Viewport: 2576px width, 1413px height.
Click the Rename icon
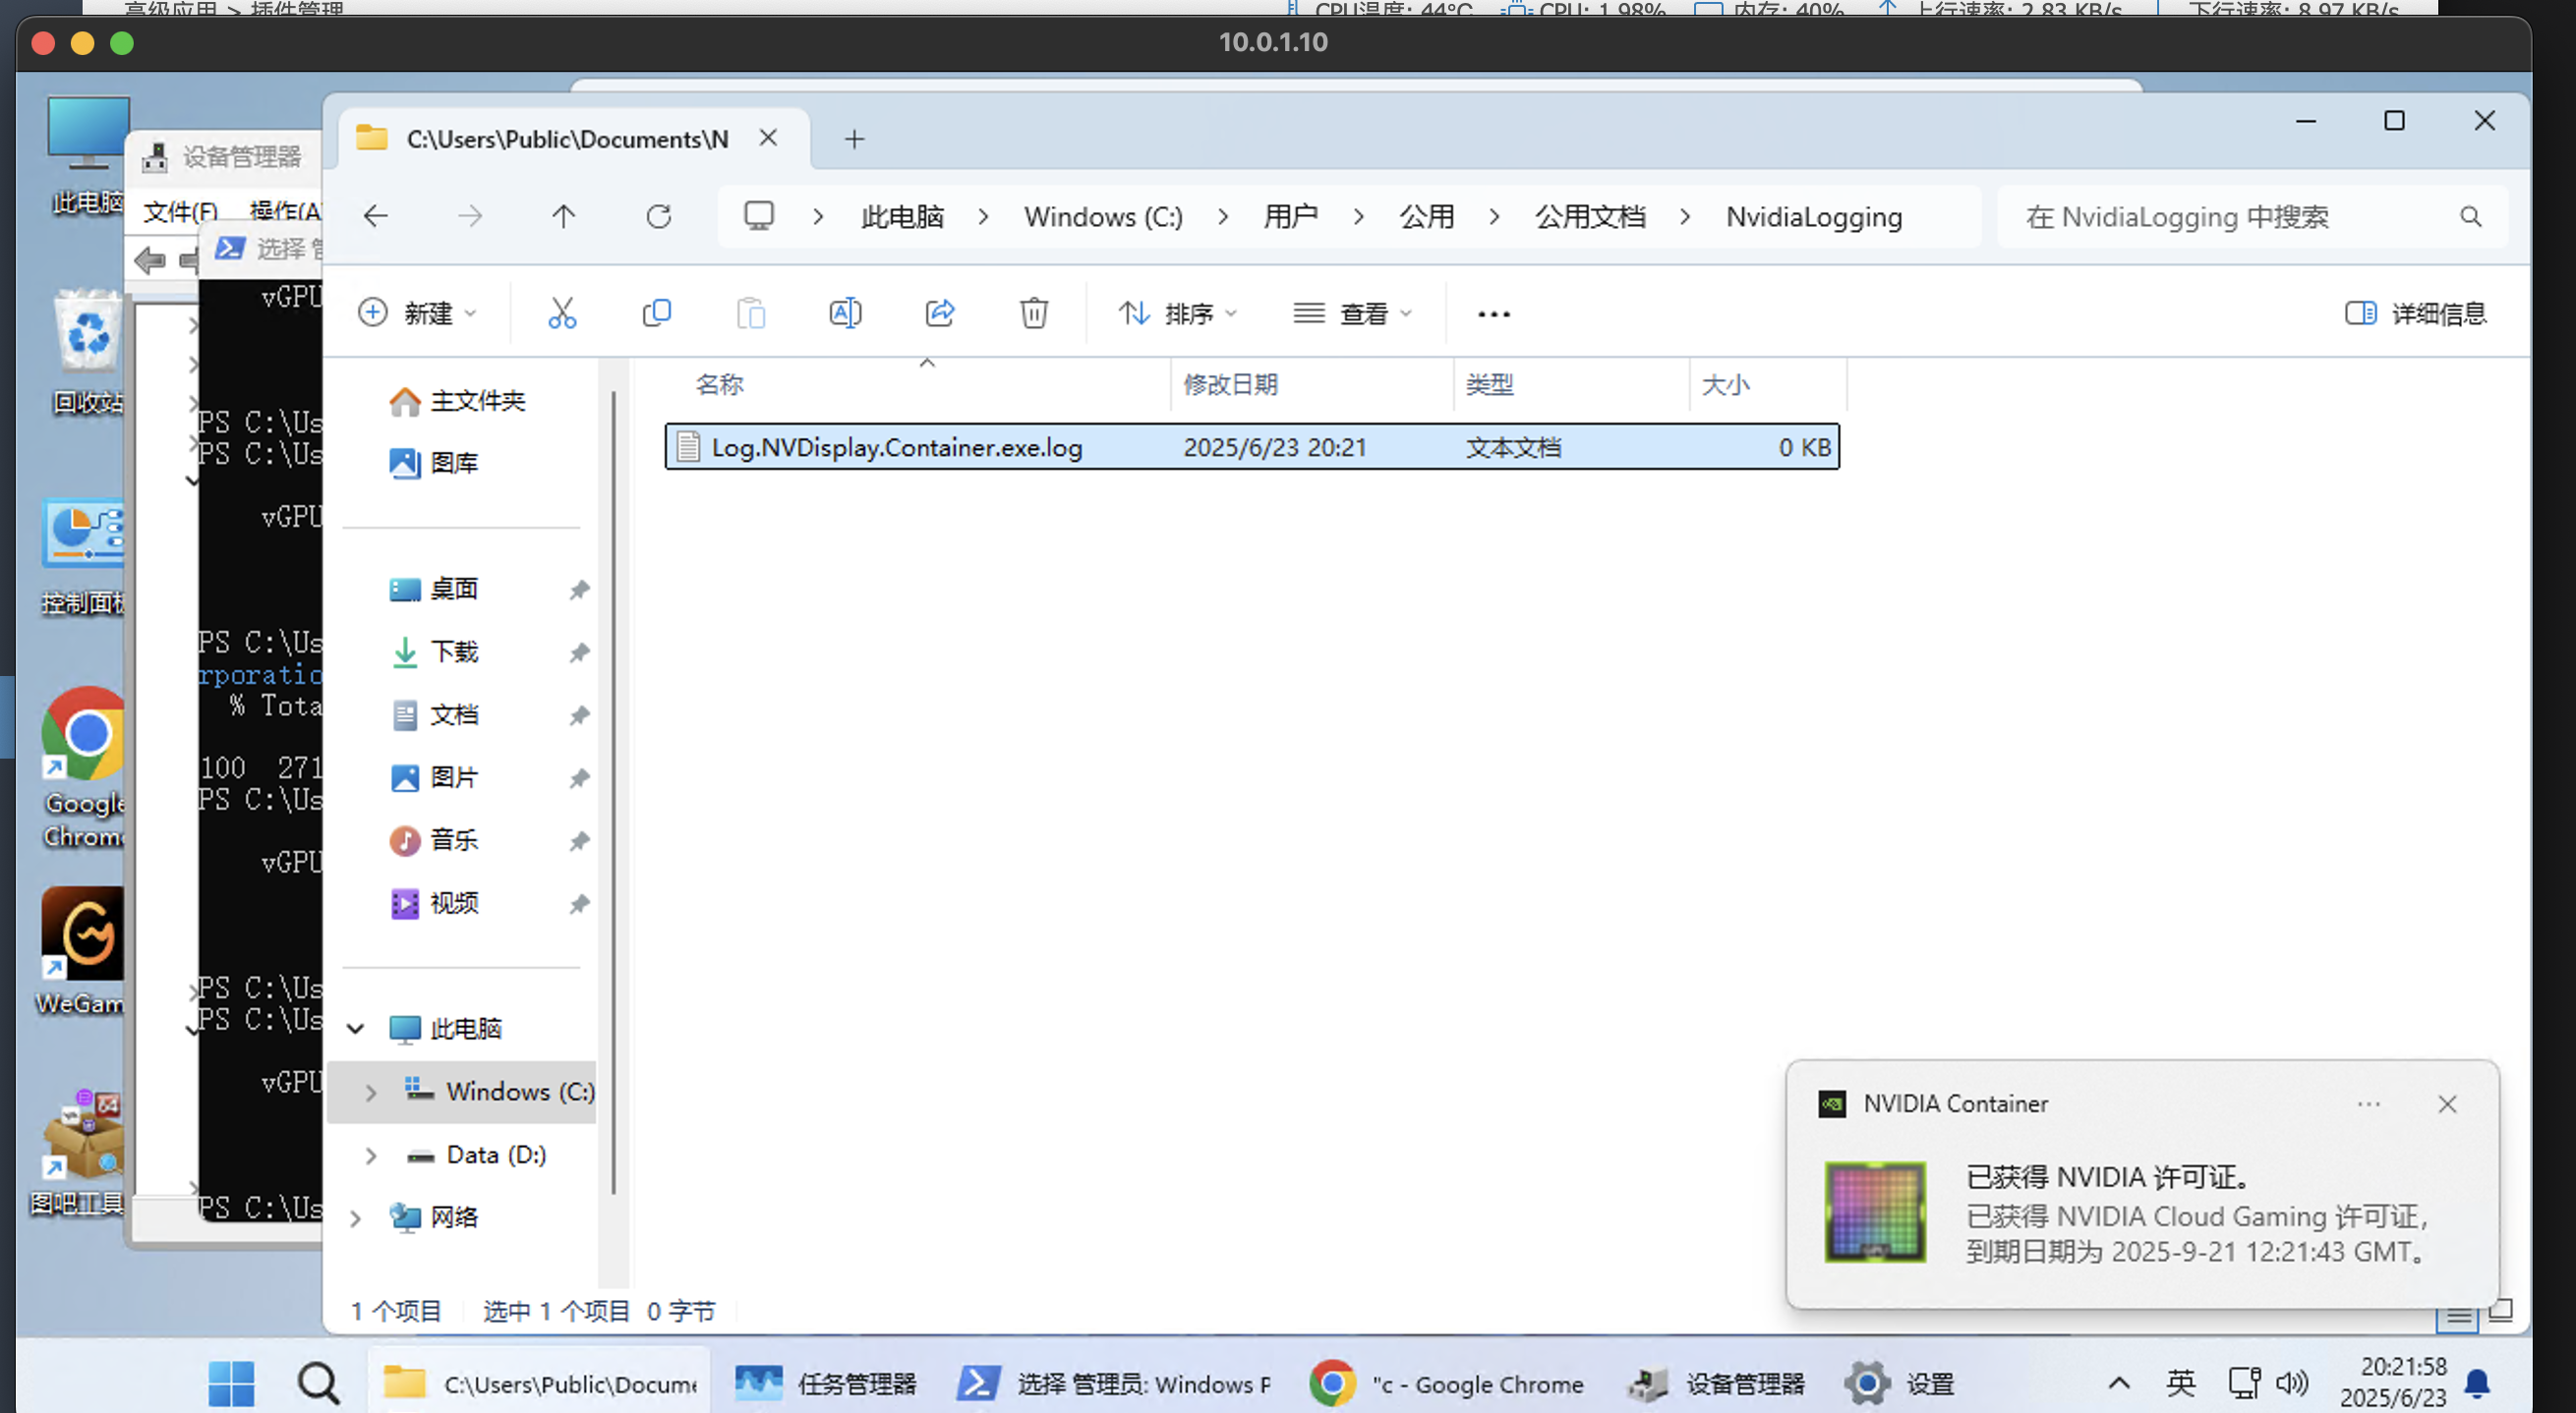(x=845, y=313)
